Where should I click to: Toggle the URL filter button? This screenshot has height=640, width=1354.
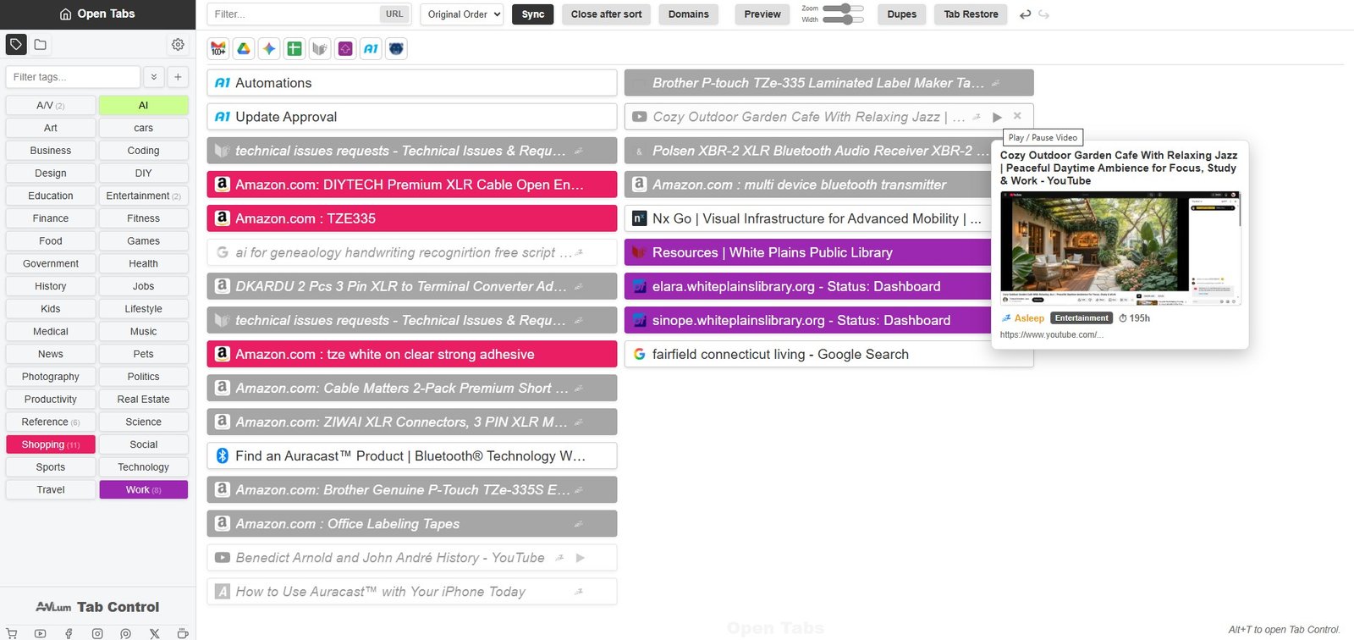coord(394,14)
